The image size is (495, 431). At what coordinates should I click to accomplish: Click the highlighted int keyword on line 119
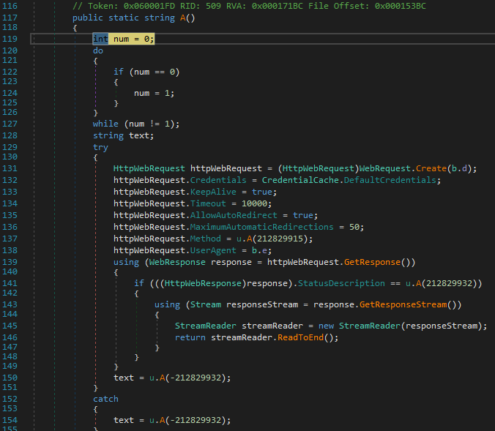click(x=100, y=39)
